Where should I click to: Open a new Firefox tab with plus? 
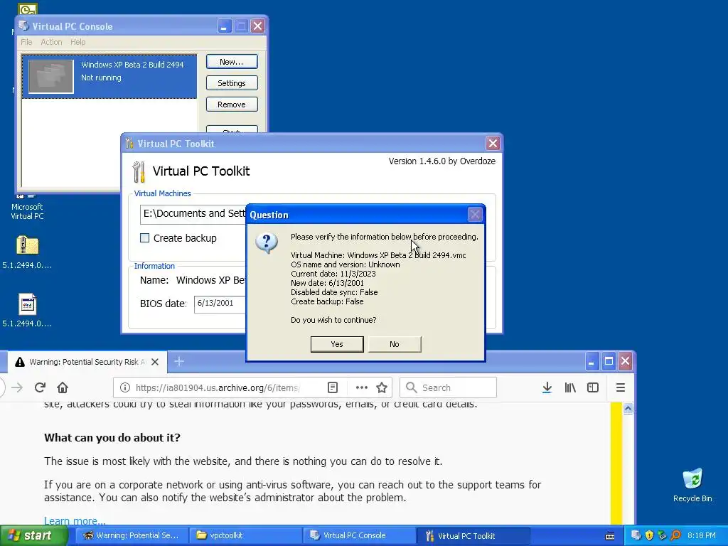(x=178, y=361)
